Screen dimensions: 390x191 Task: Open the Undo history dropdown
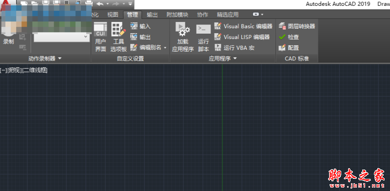(107, 4)
